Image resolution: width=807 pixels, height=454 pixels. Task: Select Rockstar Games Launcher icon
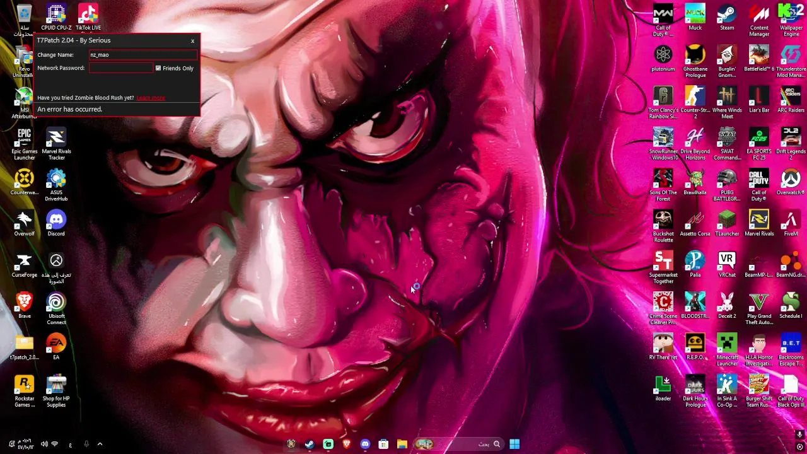point(24,391)
